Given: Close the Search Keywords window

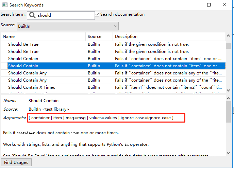Looking at the screenshot, I should (224, 5).
